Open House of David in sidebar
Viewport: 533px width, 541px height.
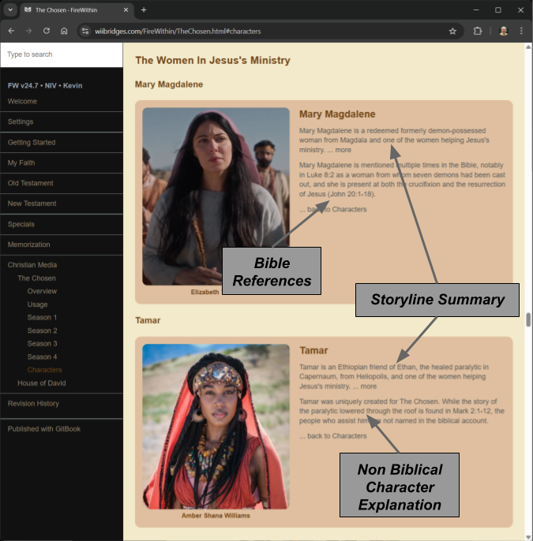coord(41,383)
